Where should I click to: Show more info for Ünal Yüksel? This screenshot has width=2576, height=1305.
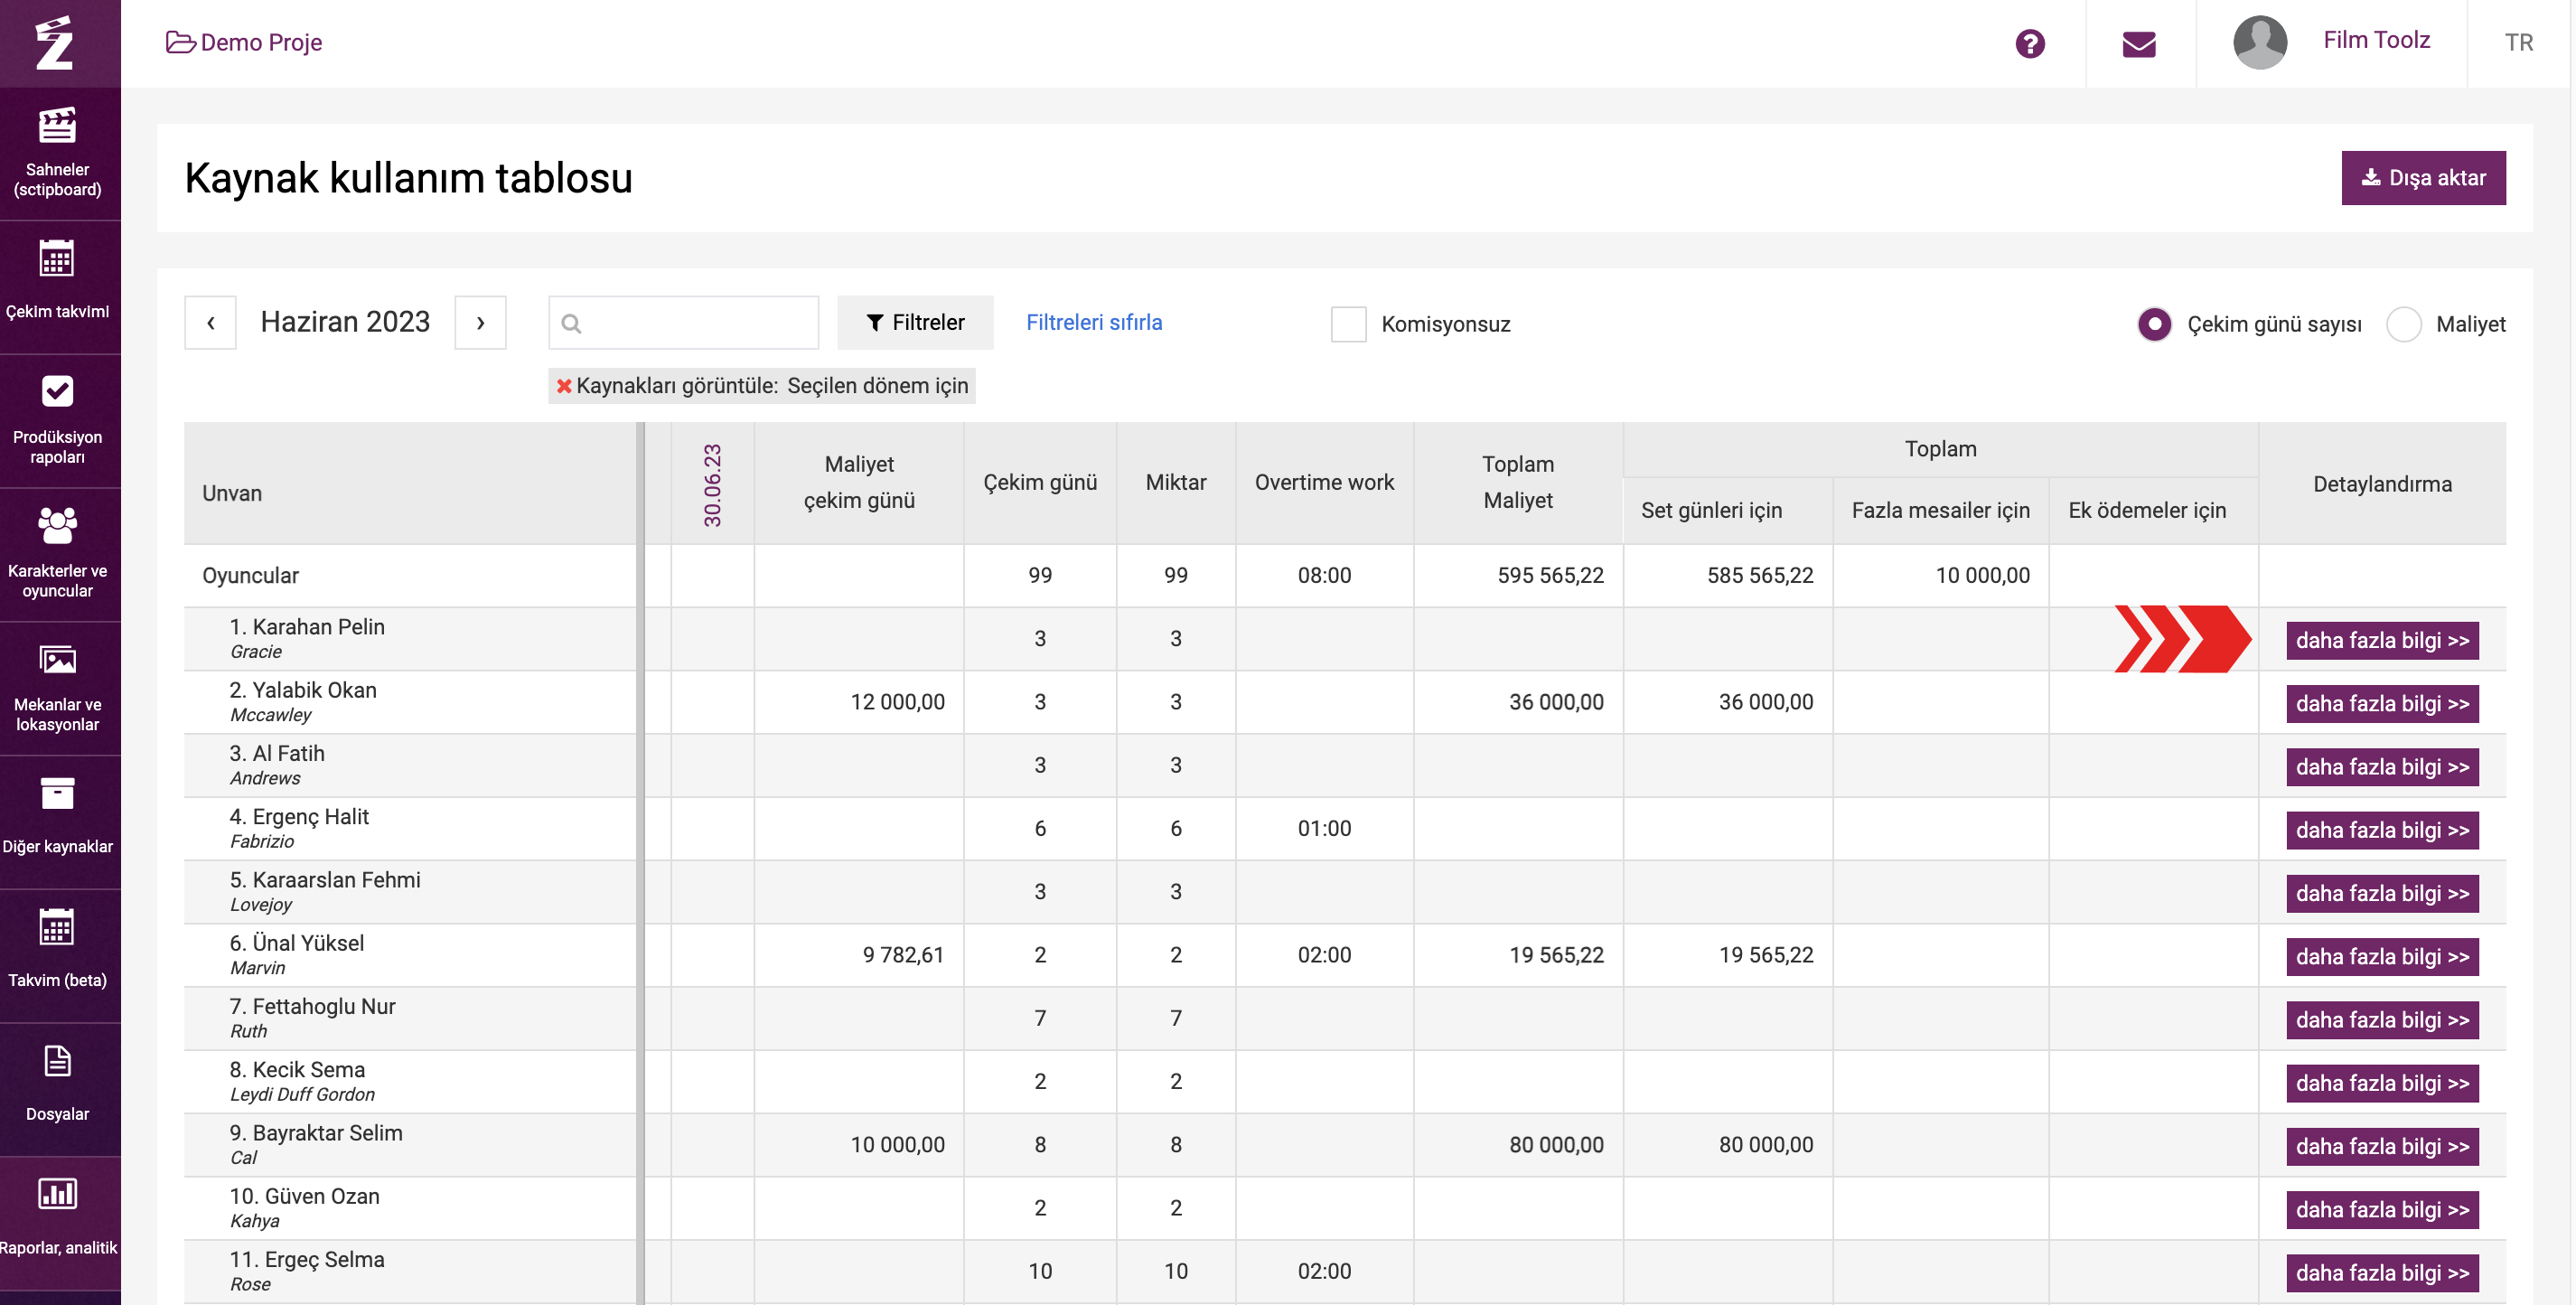pyautogui.click(x=2382, y=956)
